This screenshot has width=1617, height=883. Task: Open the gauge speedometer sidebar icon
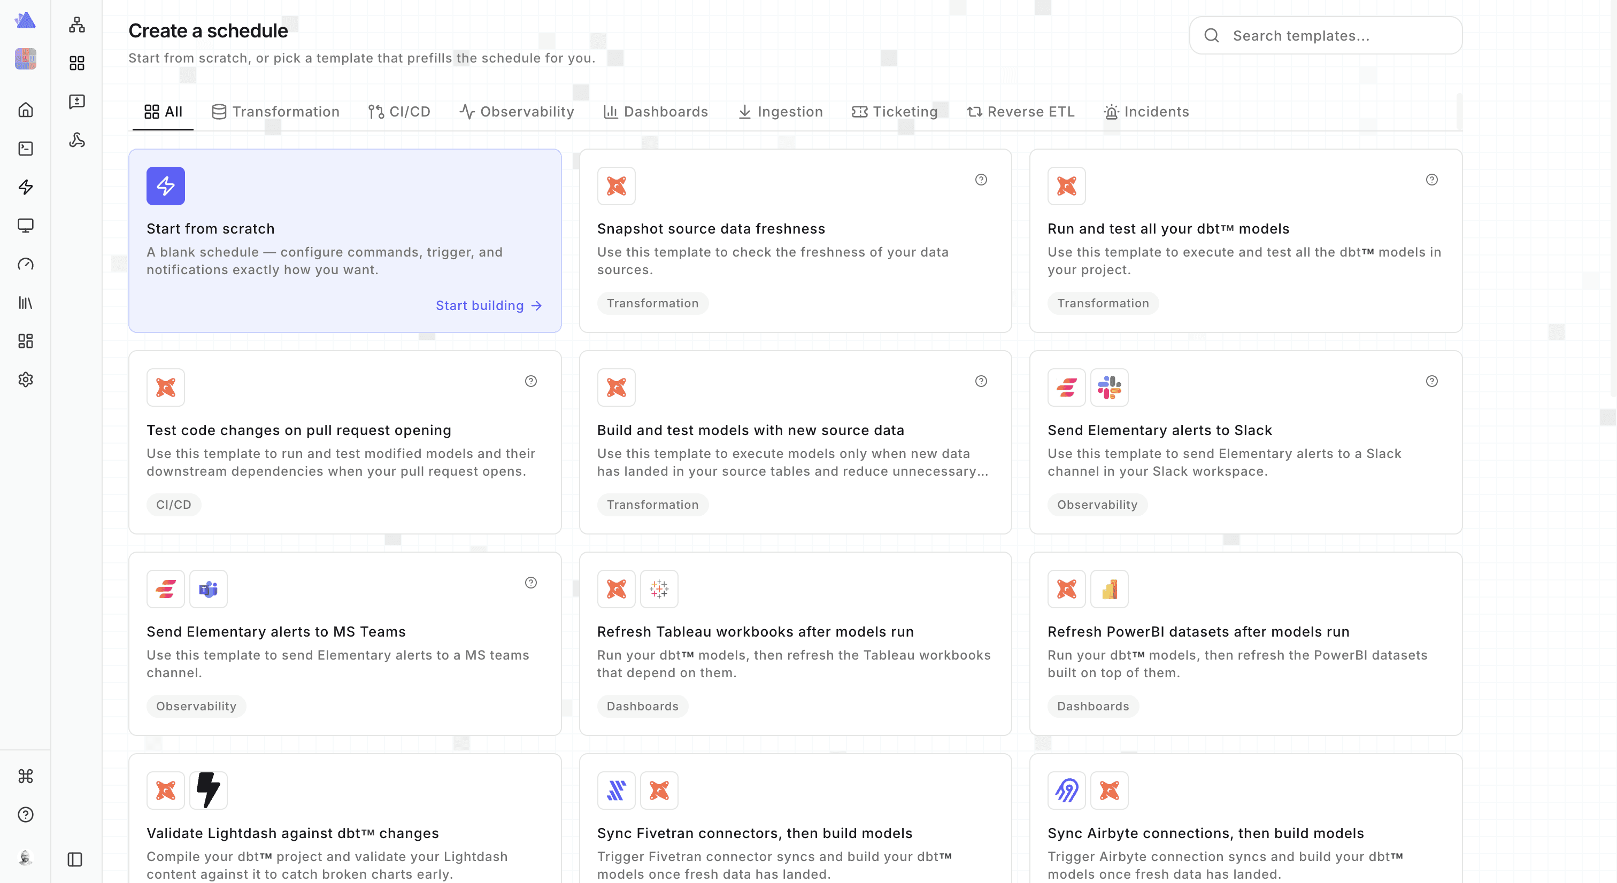25,264
